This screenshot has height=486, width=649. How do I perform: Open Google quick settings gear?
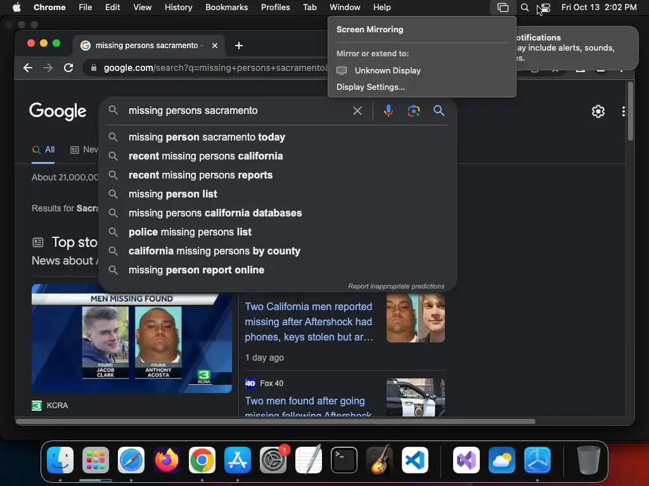pyautogui.click(x=598, y=111)
